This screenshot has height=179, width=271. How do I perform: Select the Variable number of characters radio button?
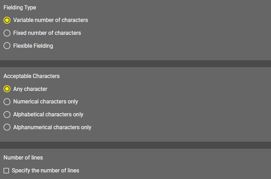7,20
